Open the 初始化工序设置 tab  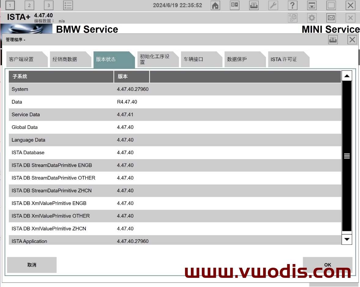[x=158, y=59]
